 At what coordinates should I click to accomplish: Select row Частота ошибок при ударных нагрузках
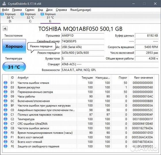(78, 105)
